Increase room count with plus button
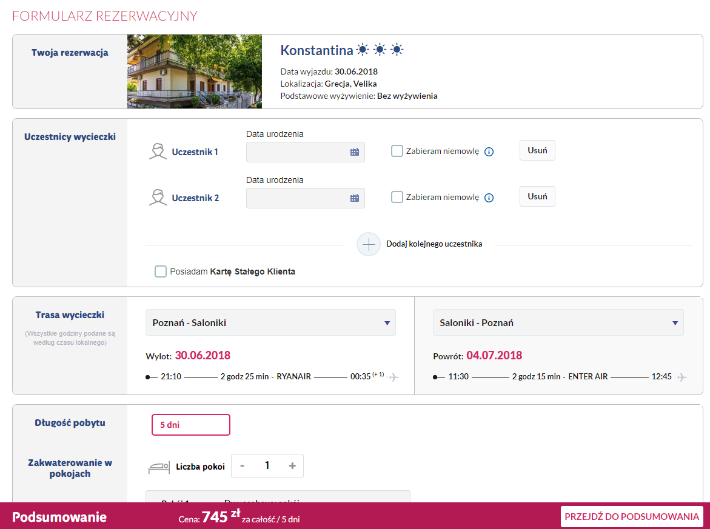 coord(292,466)
